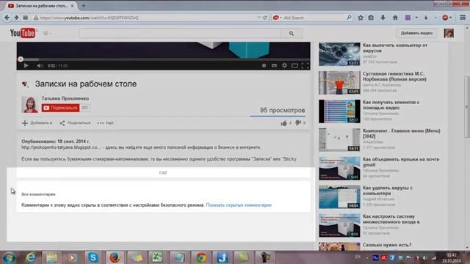Image resolution: width=470 pixels, height=264 pixels.
Task: Open prokopenko-tatyana.blogspot link in description
Action: tap(61, 147)
